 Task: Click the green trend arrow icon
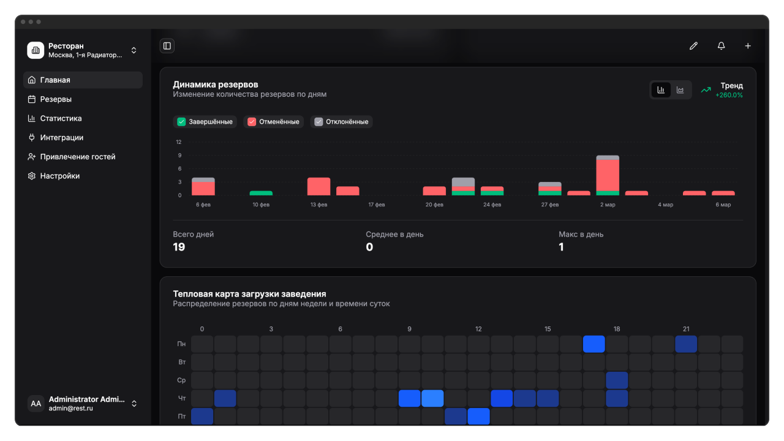click(x=706, y=90)
